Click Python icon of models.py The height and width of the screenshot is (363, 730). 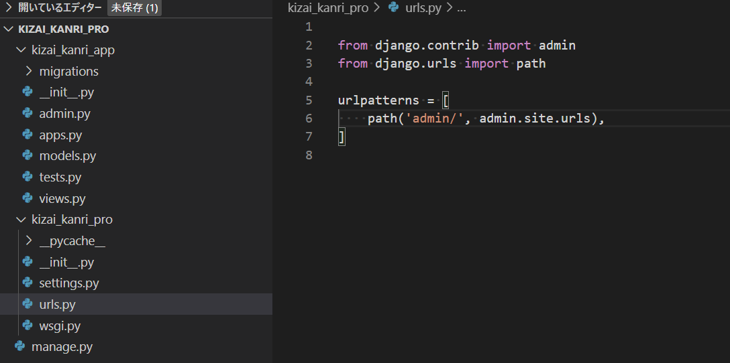tap(28, 155)
